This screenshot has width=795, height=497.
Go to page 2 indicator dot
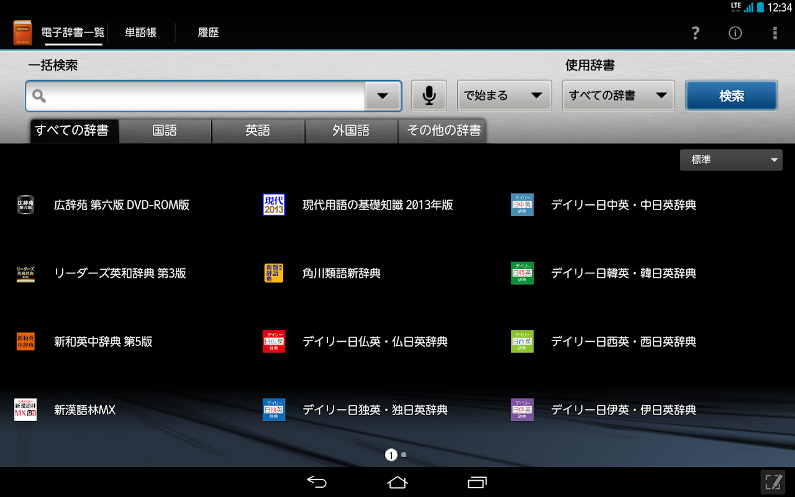tap(404, 455)
